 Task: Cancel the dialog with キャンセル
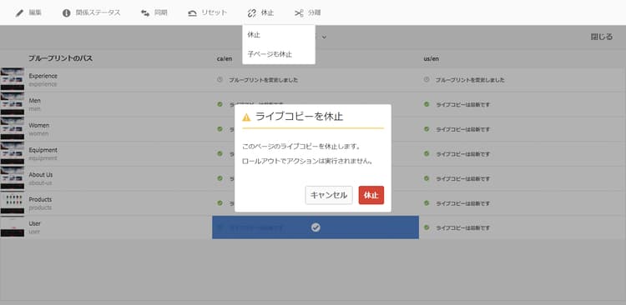[329, 195]
